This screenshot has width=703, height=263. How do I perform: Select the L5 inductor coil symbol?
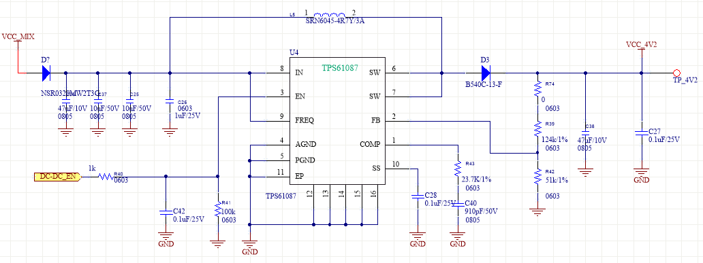pos(330,15)
